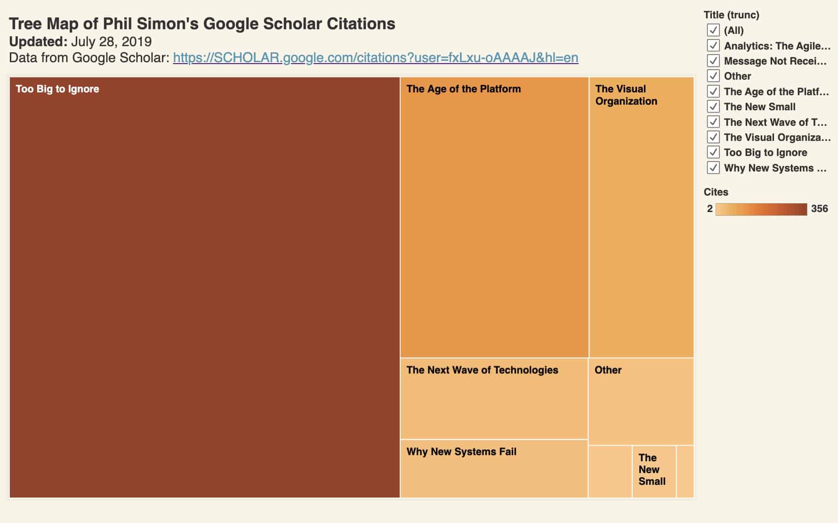Toggle The Next Wave of Technologies checkbox
This screenshot has height=523, width=838.
tap(713, 122)
